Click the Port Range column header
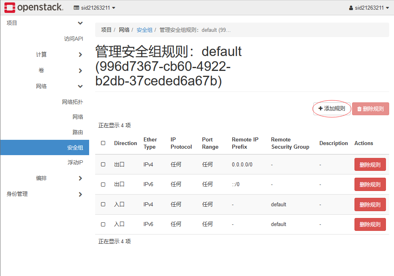The height and width of the screenshot is (276, 394). point(210,143)
